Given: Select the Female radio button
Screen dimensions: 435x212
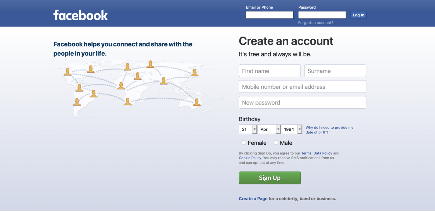Looking at the screenshot, I should [244, 142].
